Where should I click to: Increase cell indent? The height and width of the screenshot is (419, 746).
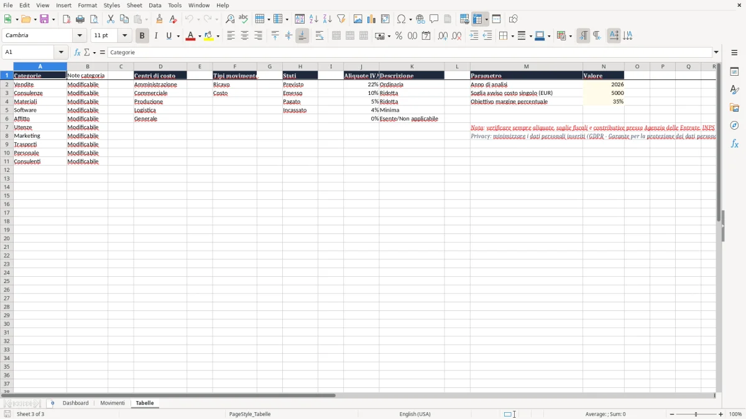474,36
